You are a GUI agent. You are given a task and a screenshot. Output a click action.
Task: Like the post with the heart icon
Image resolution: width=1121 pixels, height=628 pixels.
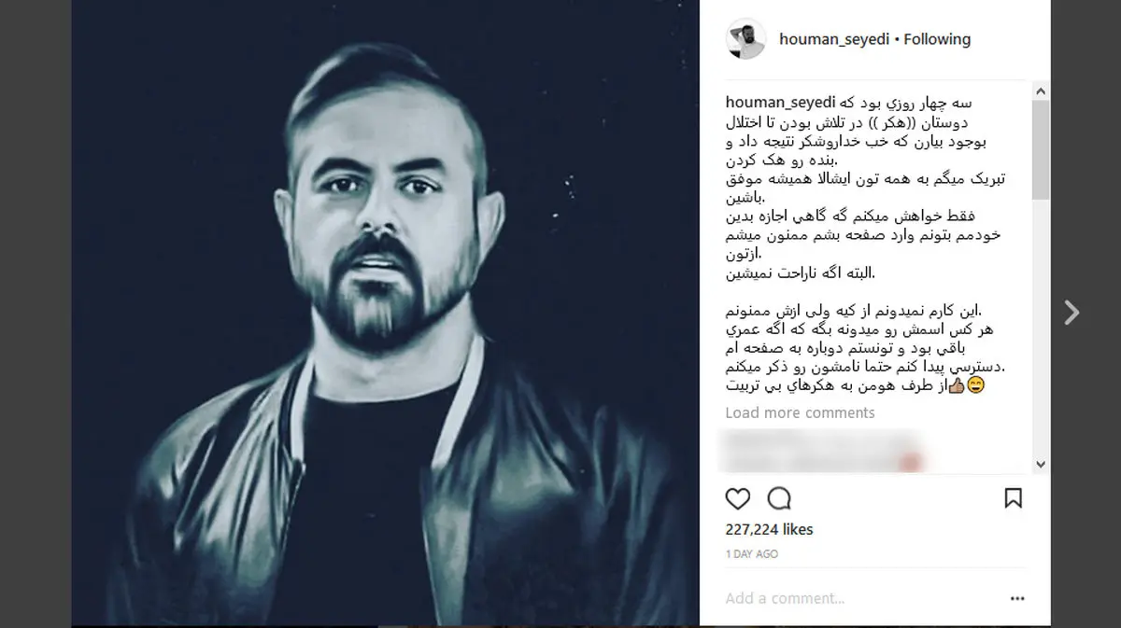(x=738, y=498)
